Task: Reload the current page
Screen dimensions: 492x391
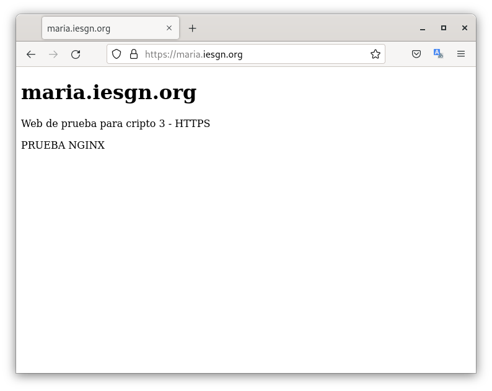Action: 76,55
